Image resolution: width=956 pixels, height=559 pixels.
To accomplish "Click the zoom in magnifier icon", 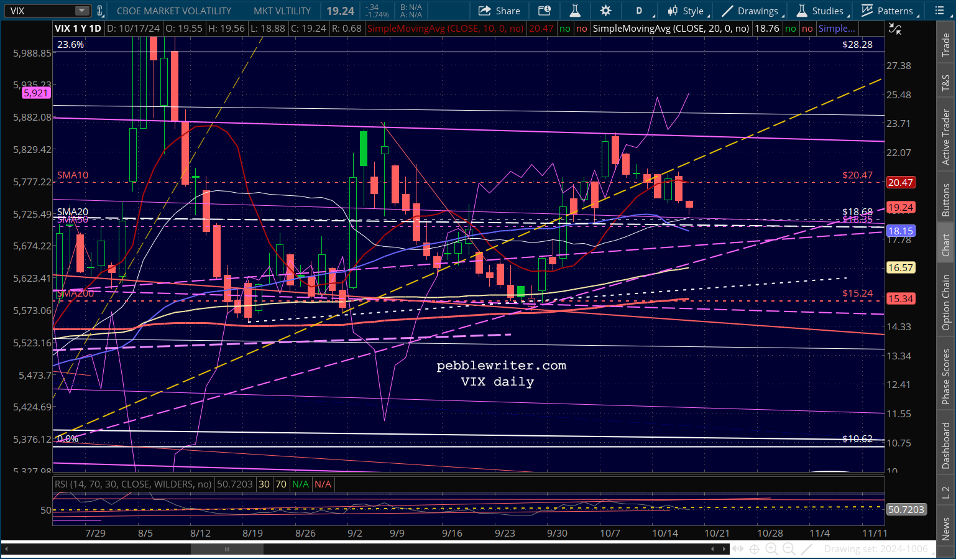I will (771, 549).
